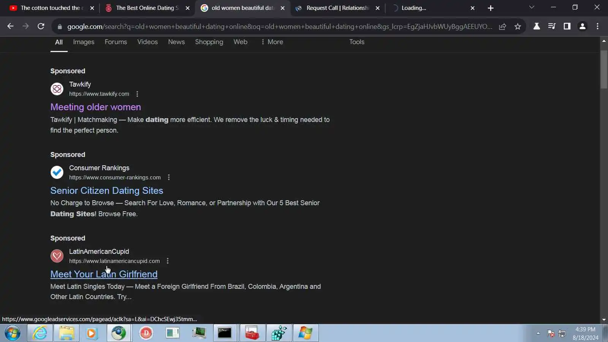Click the taskbar clock showing 4:39 PM
This screenshot has height=342, width=608.
click(585, 333)
